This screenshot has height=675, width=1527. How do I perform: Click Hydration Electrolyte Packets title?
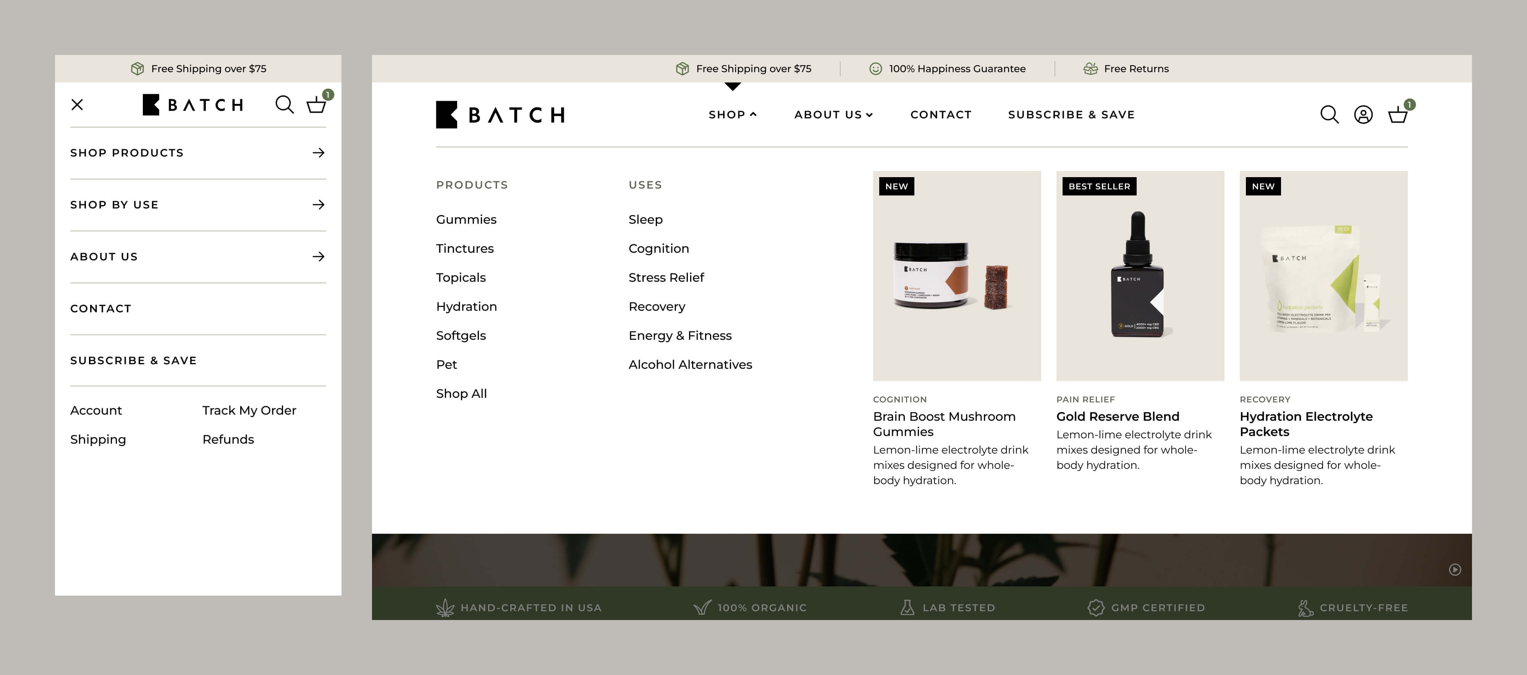tap(1306, 424)
